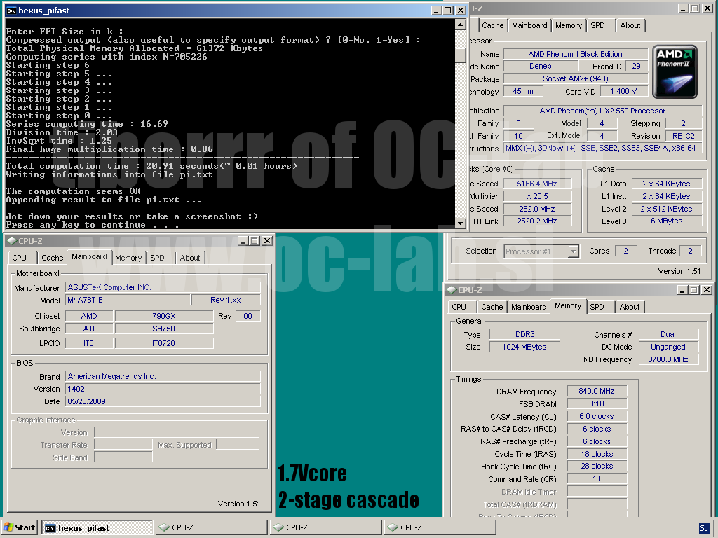Click the 2520.2 MHz HT Link value
The height and width of the screenshot is (538, 718).
coord(538,221)
